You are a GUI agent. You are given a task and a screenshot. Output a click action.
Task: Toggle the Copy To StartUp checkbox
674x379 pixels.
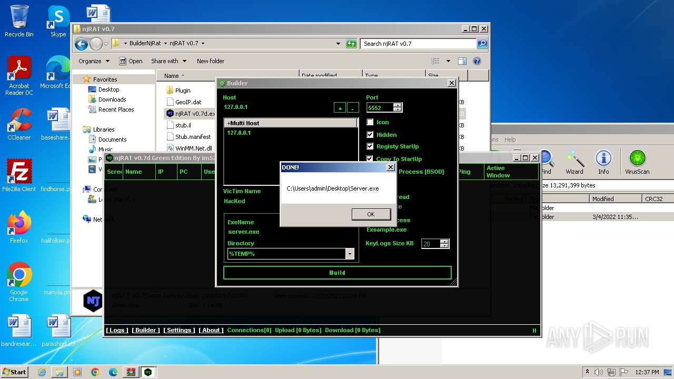[x=370, y=158]
